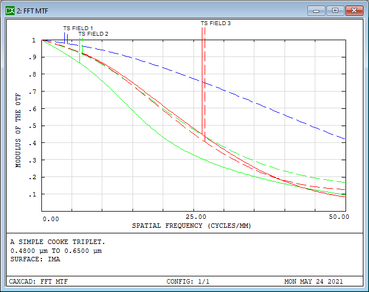Click the 'CONFIG: 1/1' footer text
Screen dimensions: 369x292
pyautogui.click(x=188, y=281)
